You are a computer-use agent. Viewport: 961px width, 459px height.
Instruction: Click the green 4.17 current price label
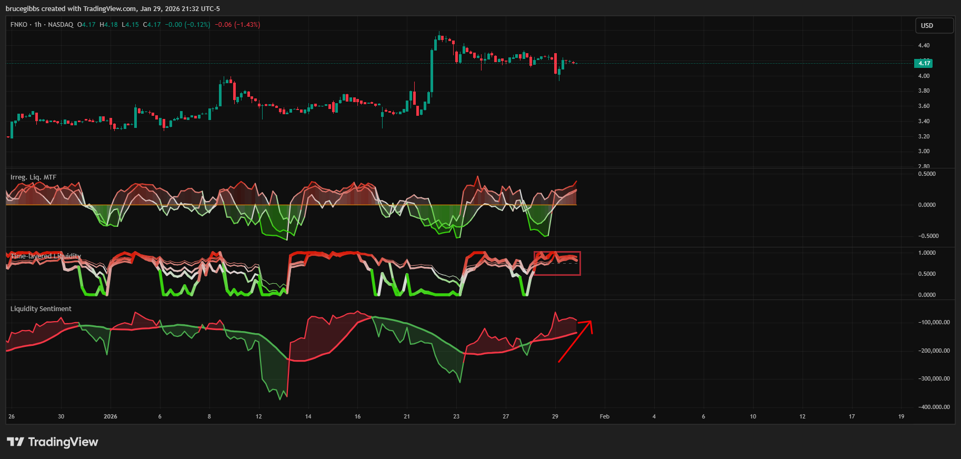924,63
